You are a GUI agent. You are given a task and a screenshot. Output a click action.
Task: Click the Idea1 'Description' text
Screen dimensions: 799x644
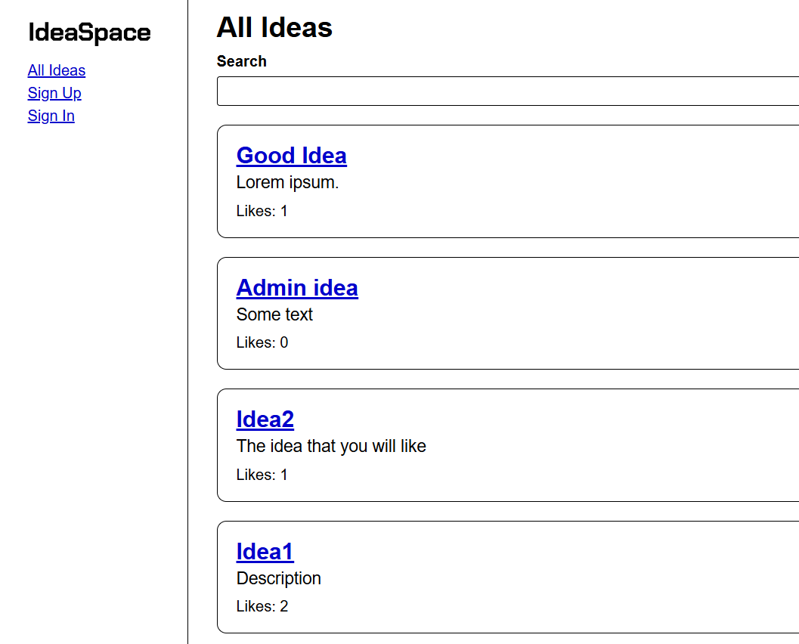(279, 578)
